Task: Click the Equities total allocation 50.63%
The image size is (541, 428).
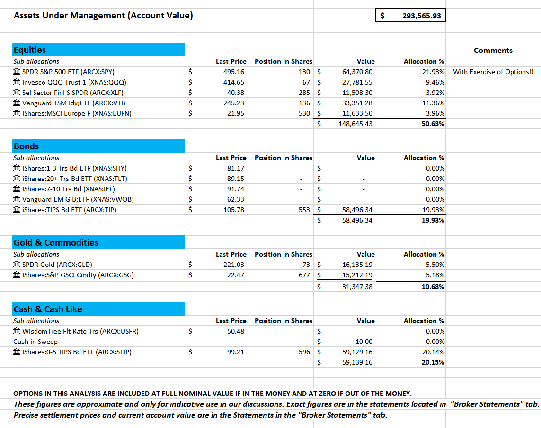Action: pyautogui.click(x=433, y=124)
